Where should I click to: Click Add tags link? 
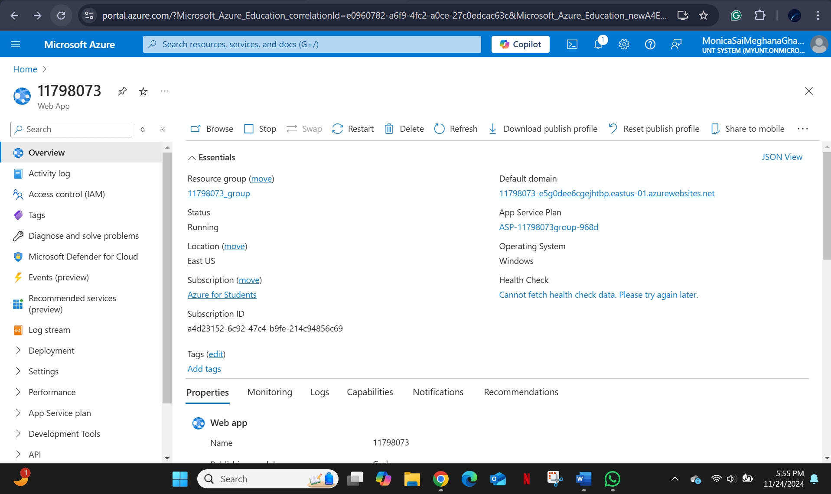pos(204,369)
